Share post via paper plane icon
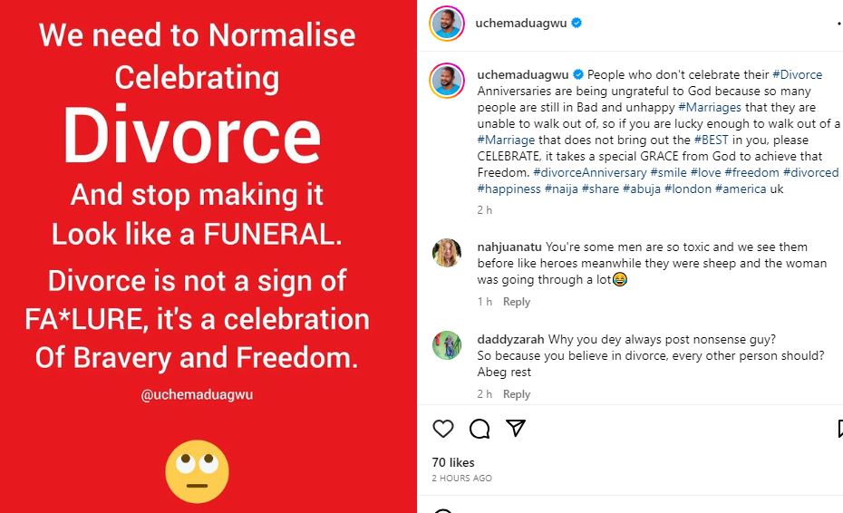 [x=515, y=428]
